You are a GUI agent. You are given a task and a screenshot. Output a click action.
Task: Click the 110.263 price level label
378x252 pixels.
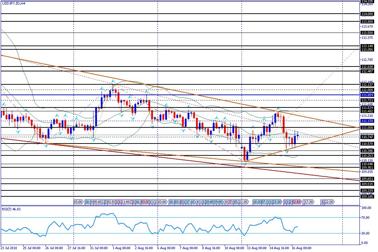click(367, 155)
